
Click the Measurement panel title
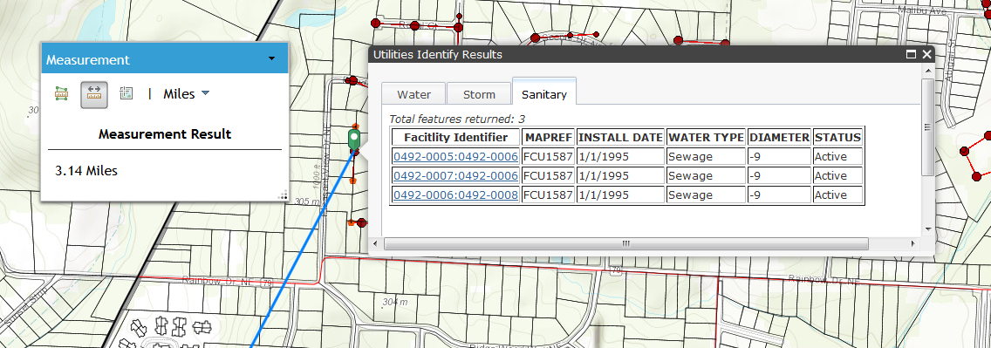click(x=88, y=60)
